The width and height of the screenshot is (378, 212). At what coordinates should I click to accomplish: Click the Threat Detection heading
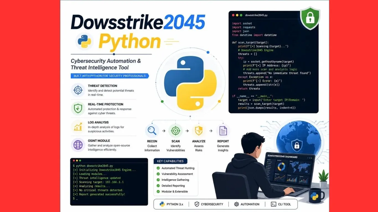click(x=102, y=86)
